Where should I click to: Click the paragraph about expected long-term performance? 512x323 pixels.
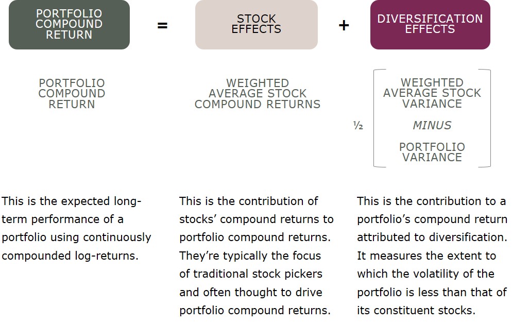tap(76, 228)
